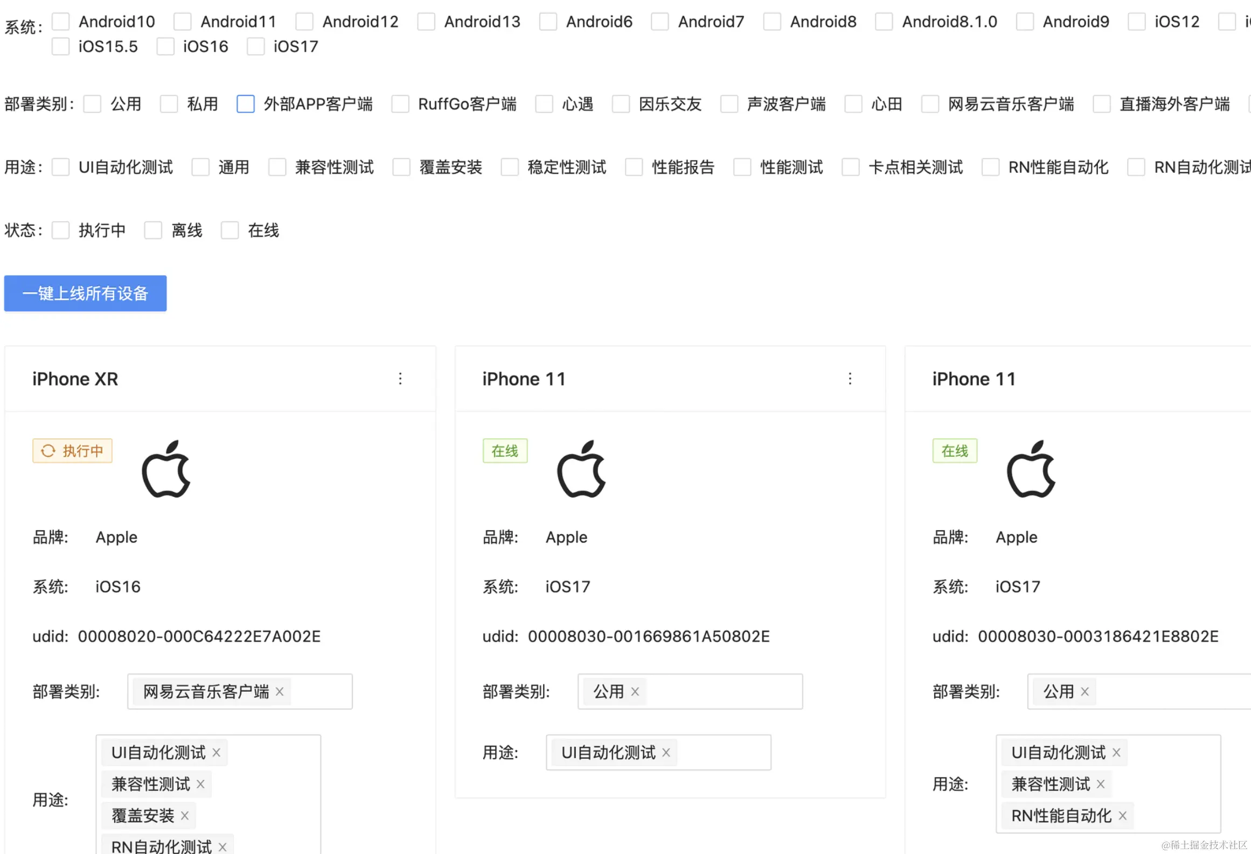This screenshot has width=1251, height=854.
Task: Open iPhone XR card more options menu
Action: (x=400, y=379)
